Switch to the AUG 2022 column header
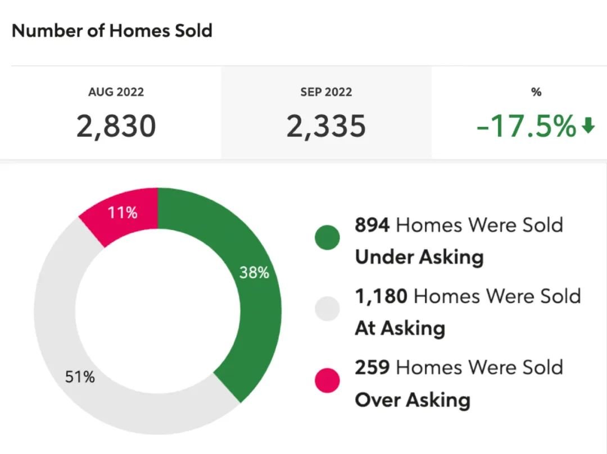 (116, 92)
